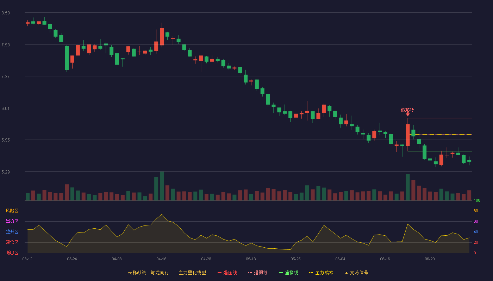This screenshot has width=493, height=281.
Task: Click the orange 80 indicator scale value
Action: 476,211
